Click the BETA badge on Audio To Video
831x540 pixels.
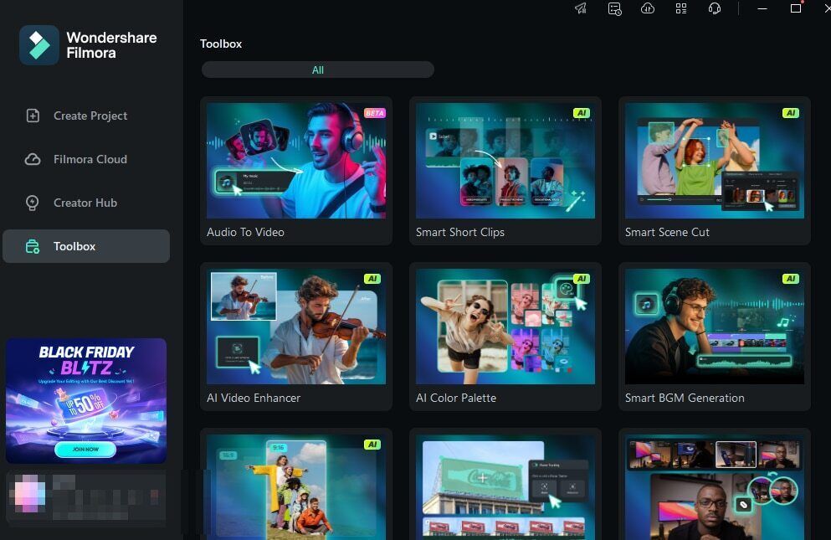375,113
